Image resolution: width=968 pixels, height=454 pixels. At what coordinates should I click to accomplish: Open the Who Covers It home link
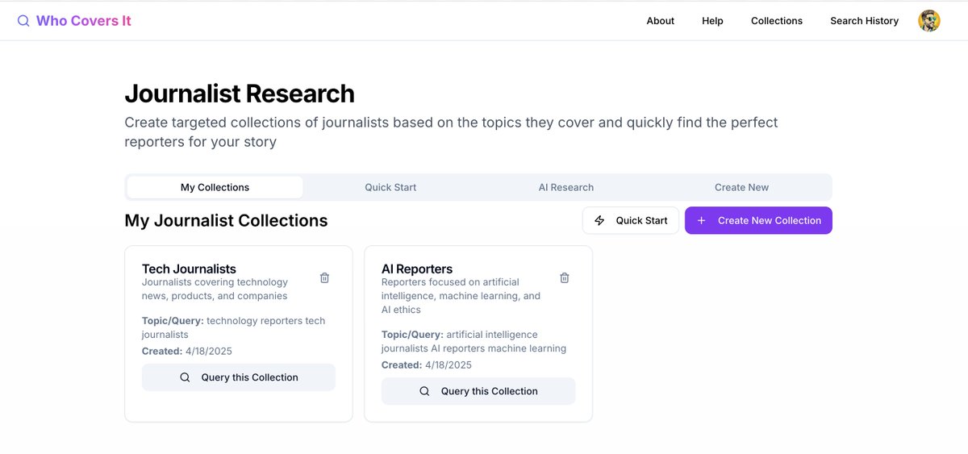(83, 21)
